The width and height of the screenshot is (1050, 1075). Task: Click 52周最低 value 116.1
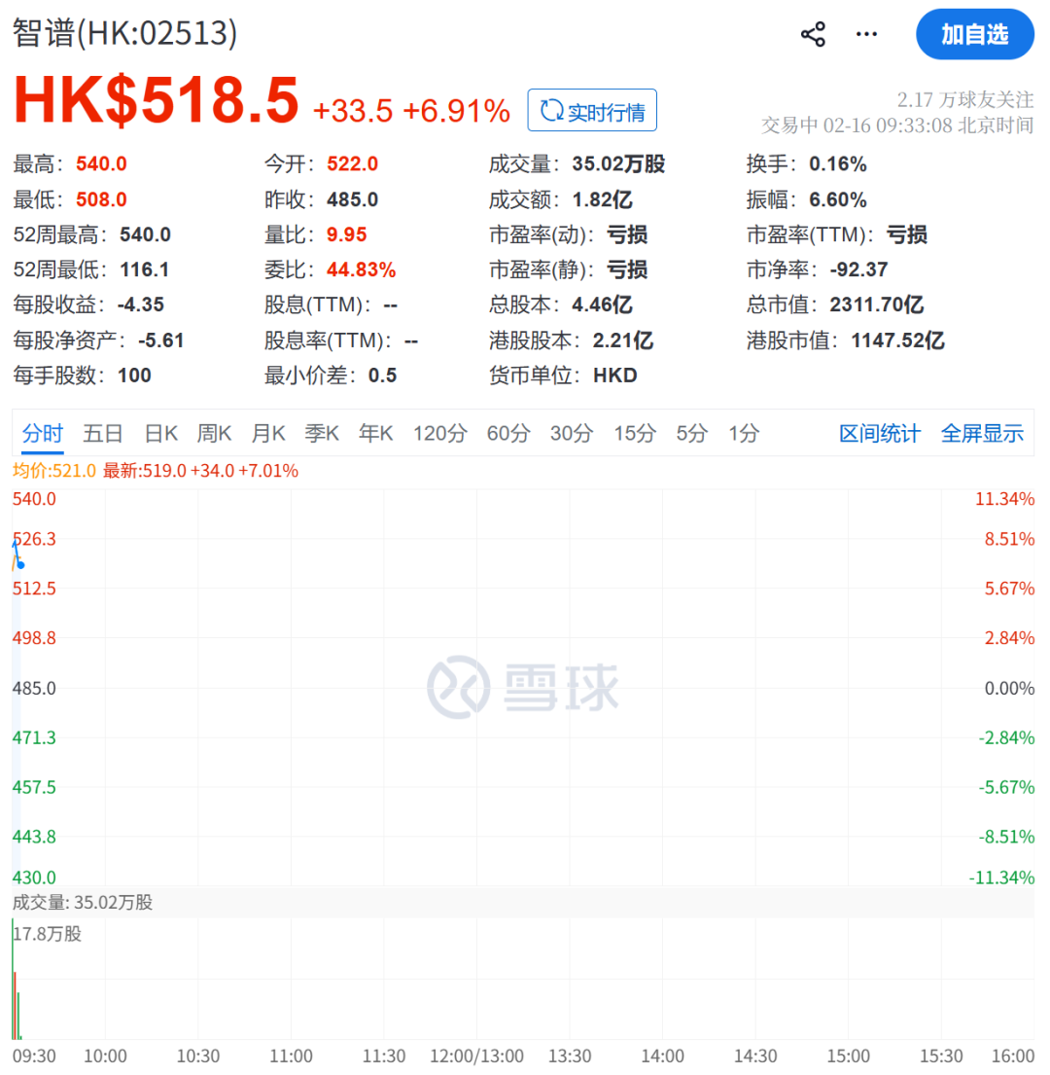click(145, 270)
